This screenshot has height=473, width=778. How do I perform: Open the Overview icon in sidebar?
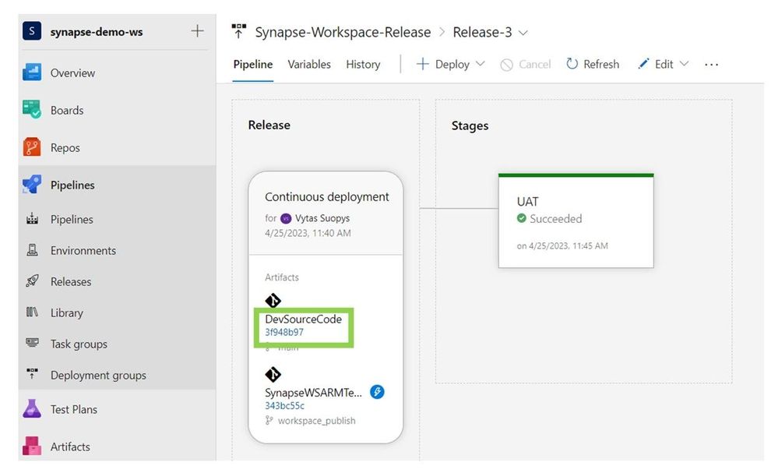click(x=32, y=72)
